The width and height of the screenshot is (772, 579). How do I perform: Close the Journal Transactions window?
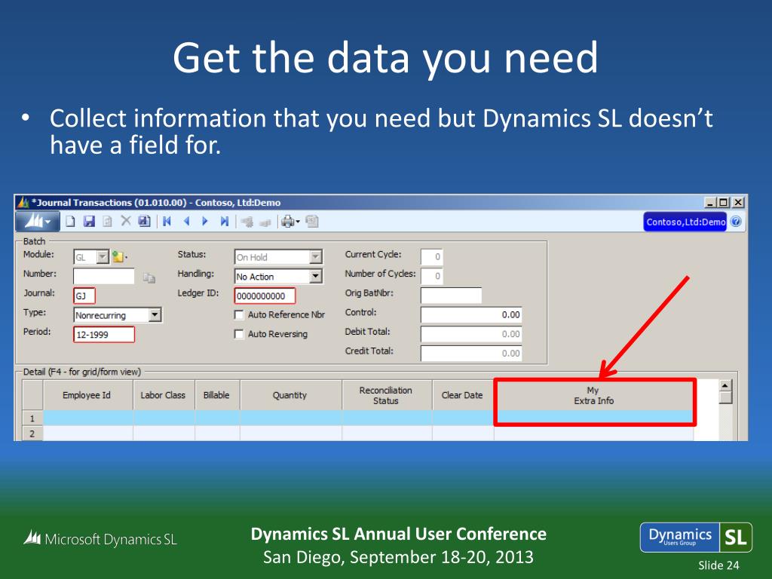click(738, 202)
